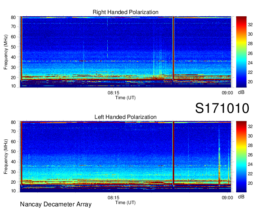
Task: Click the 60 frequency tick on Right Handed plot
Action: [13, 37]
